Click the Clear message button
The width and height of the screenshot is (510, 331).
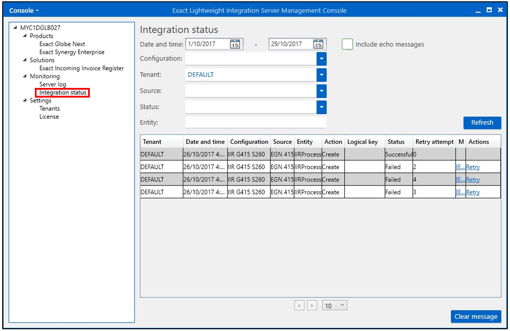coord(476,316)
